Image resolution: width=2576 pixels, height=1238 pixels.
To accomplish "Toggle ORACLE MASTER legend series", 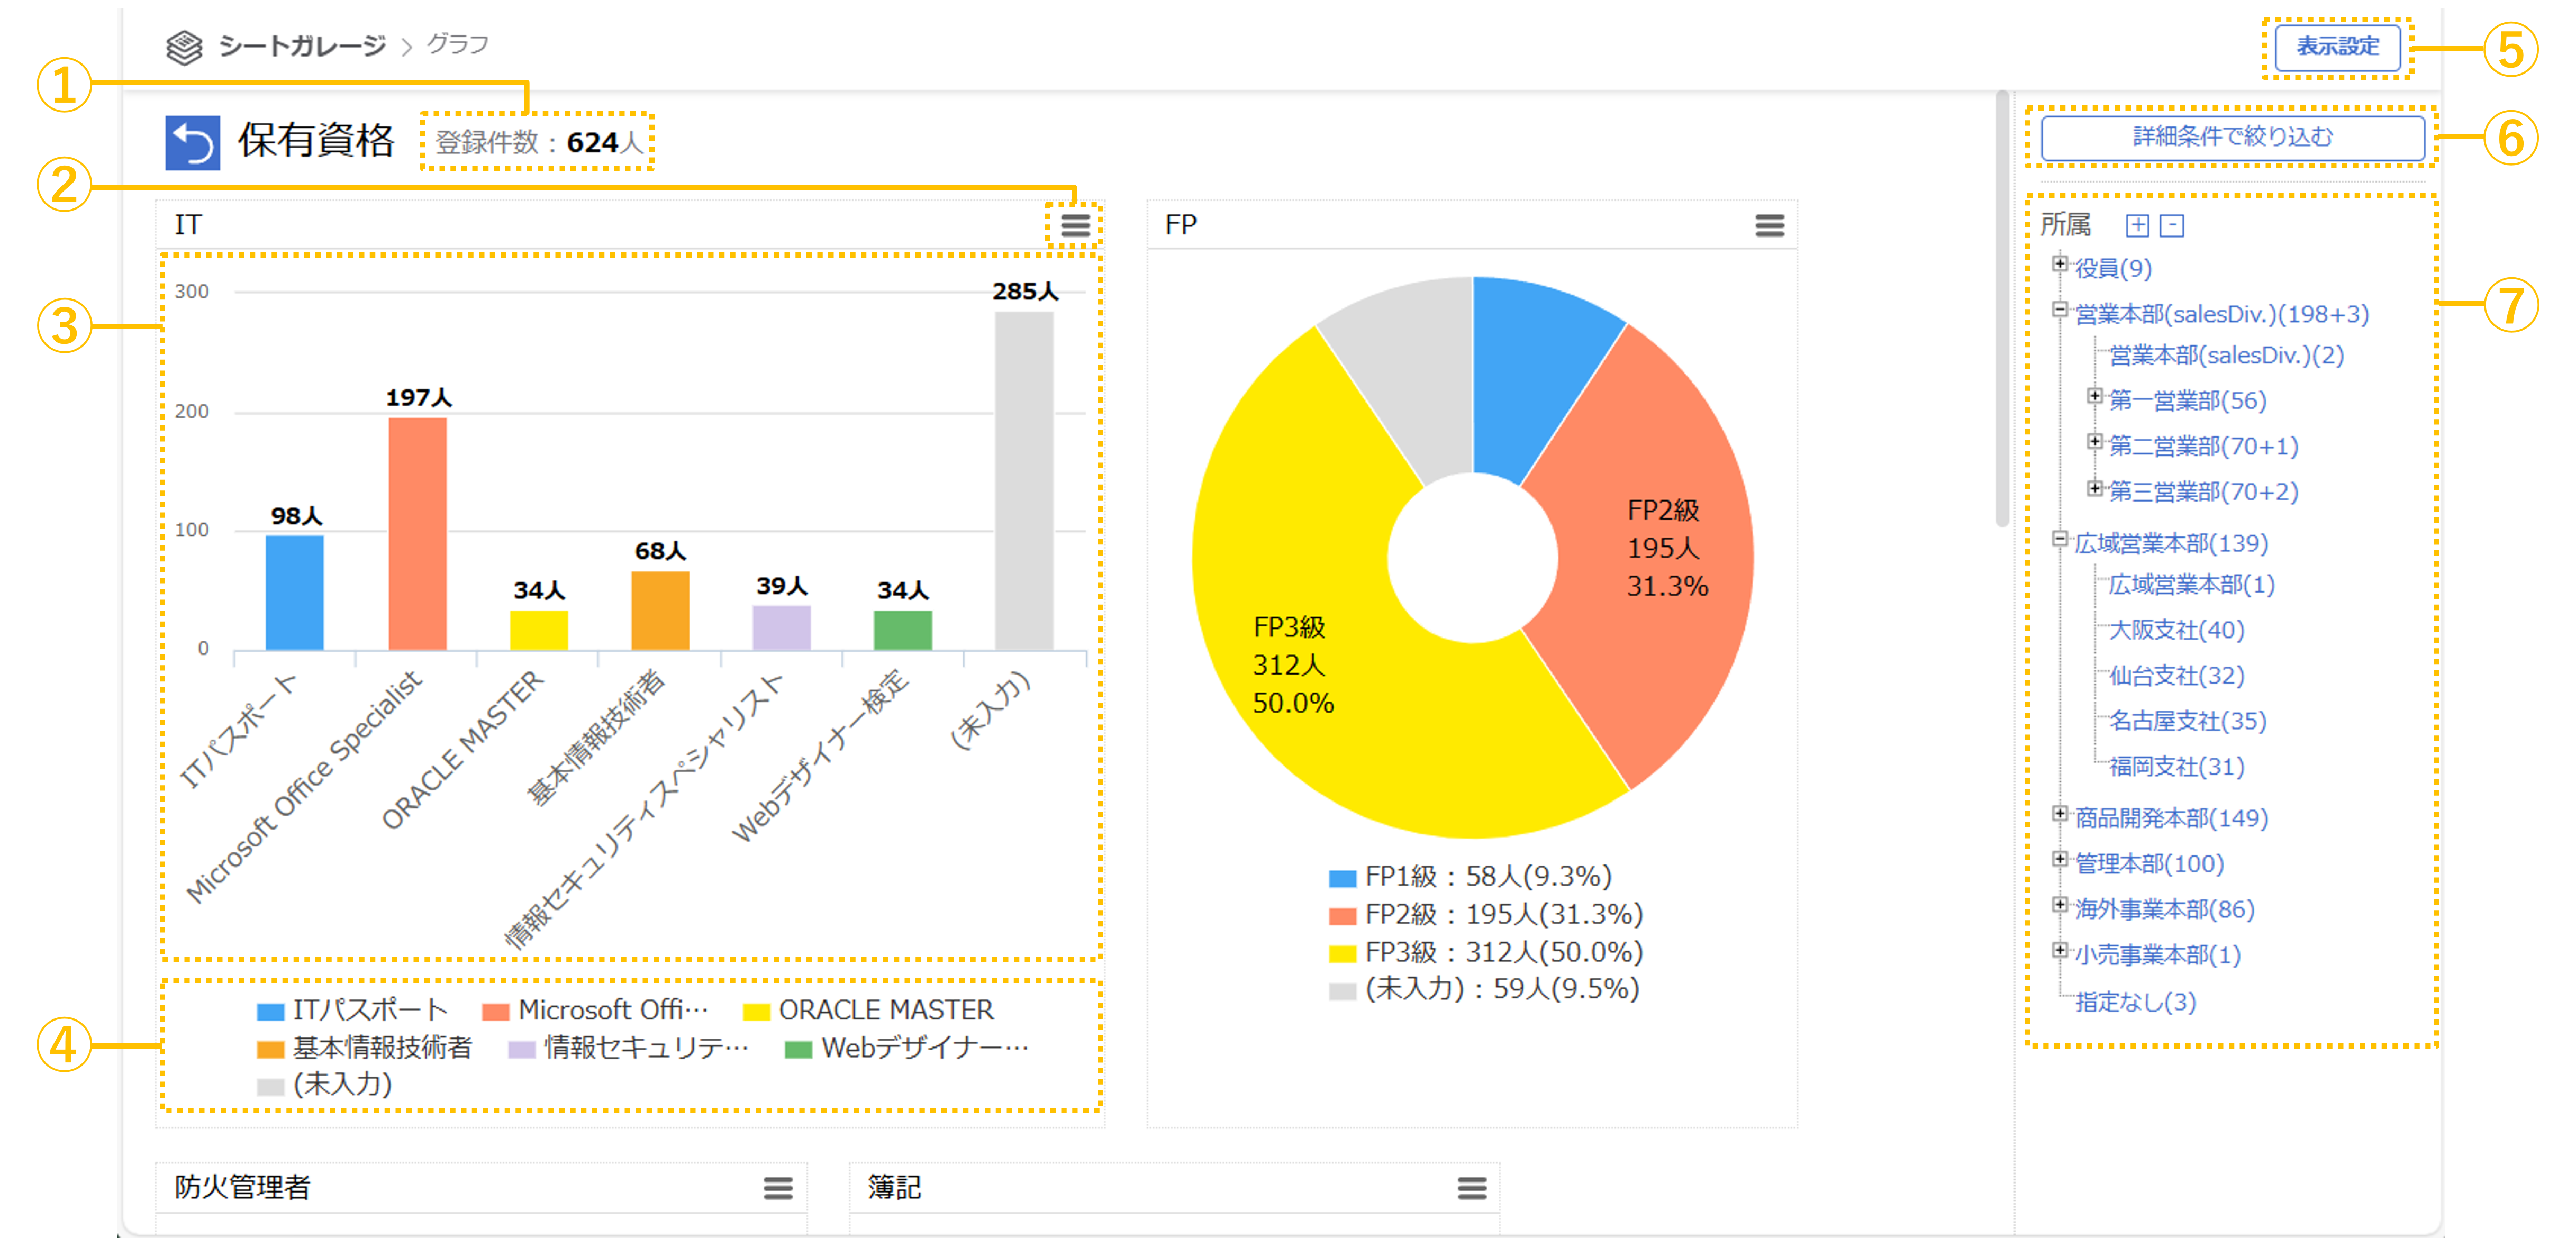I will click(x=868, y=1010).
